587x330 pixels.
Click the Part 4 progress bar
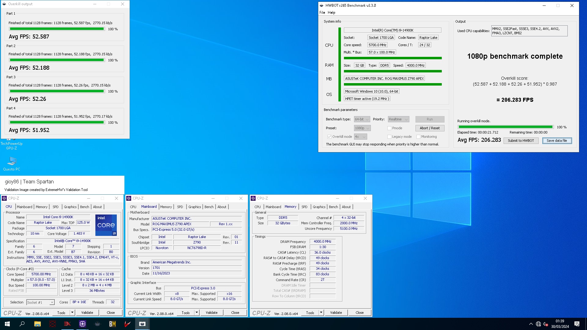tap(57, 123)
